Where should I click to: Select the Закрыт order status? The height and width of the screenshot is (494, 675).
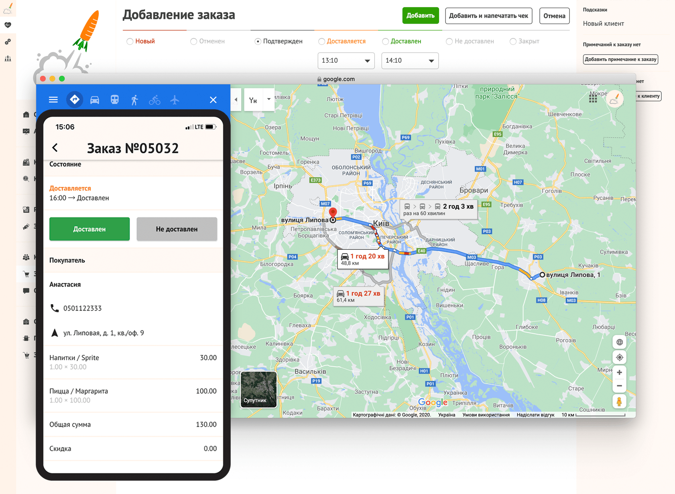pyautogui.click(x=525, y=41)
